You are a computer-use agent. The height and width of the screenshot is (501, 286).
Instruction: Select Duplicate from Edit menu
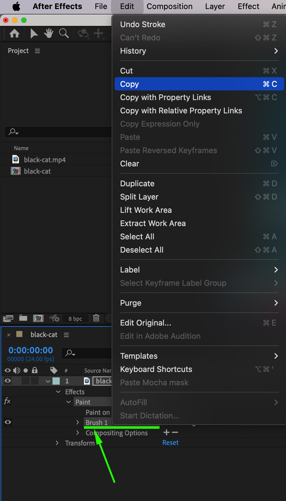(137, 184)
